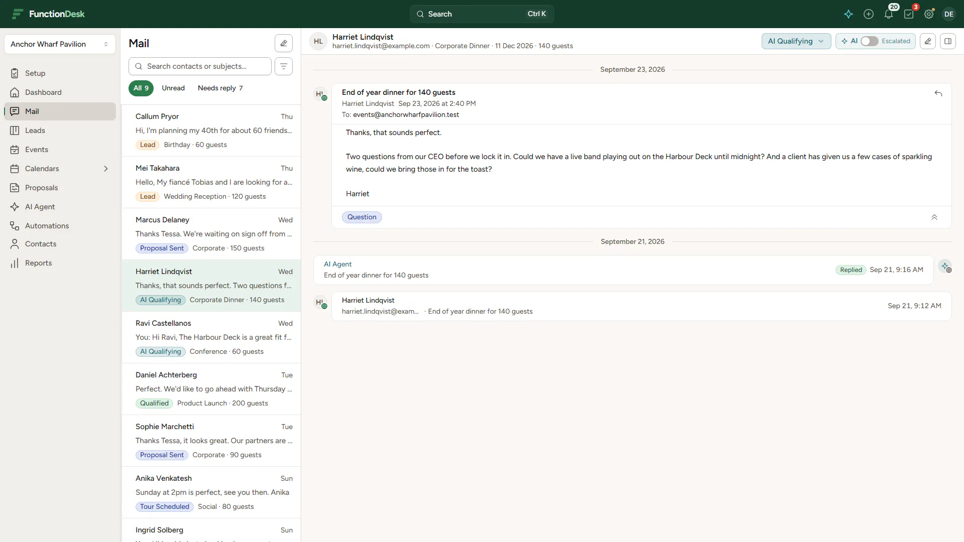Viewport: 964px width, 542px height.
Task: Open Proposals section
Action: click(x=60, y=188)
